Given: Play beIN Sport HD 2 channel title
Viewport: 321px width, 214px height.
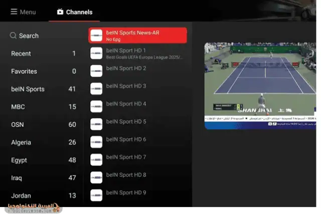Looking at the screenshot, I should 126,68.
